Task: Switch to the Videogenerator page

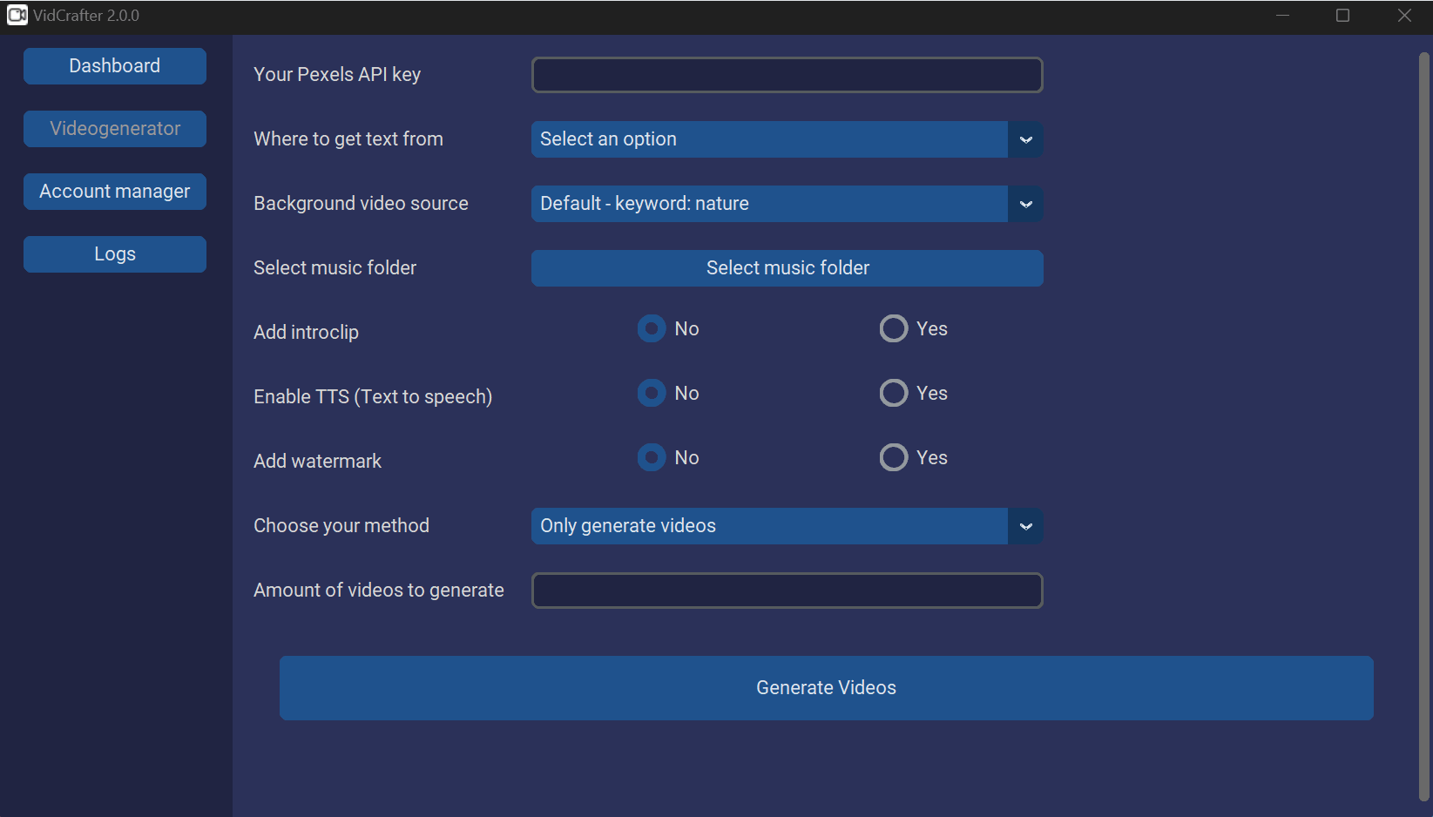Action: [x=115, y=129]
